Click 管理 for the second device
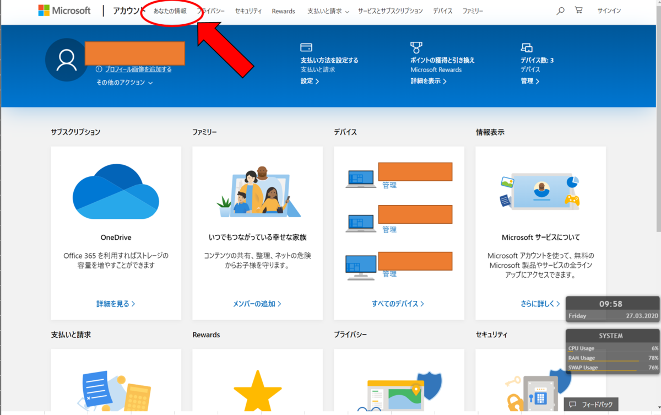This screenshot has height=415, width=661. click(389, 229)
